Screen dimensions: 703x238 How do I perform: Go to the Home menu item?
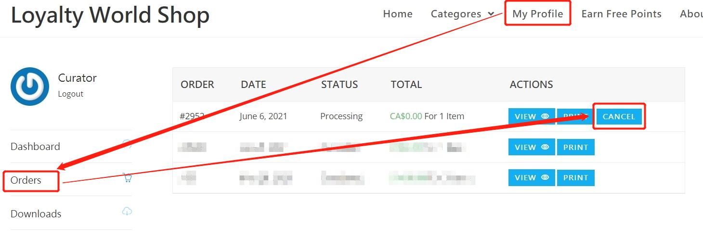(398, 14)
